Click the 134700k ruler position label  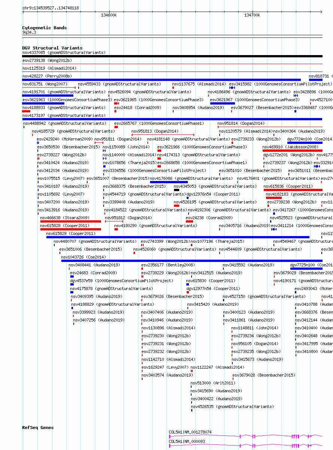(x=252, y=15)
